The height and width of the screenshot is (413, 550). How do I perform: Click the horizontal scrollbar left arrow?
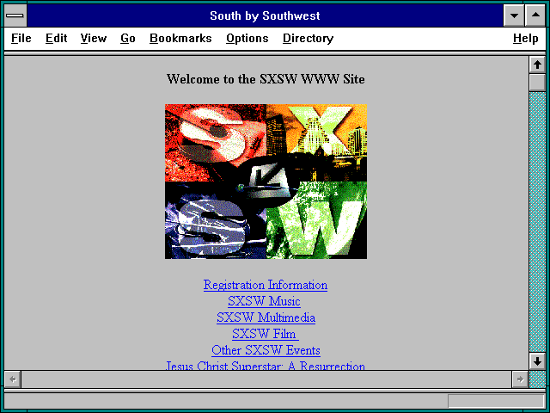[x=13, y=379]
